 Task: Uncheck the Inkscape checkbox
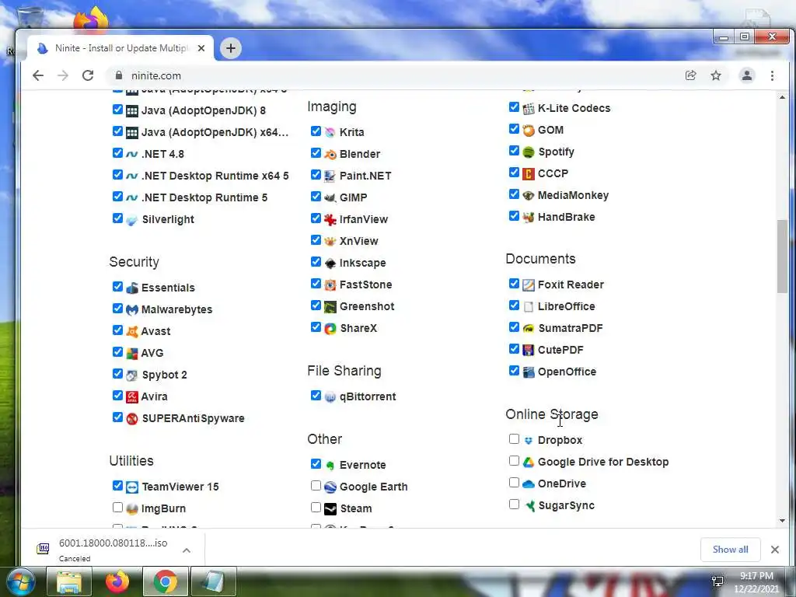(x=316, y=262)
